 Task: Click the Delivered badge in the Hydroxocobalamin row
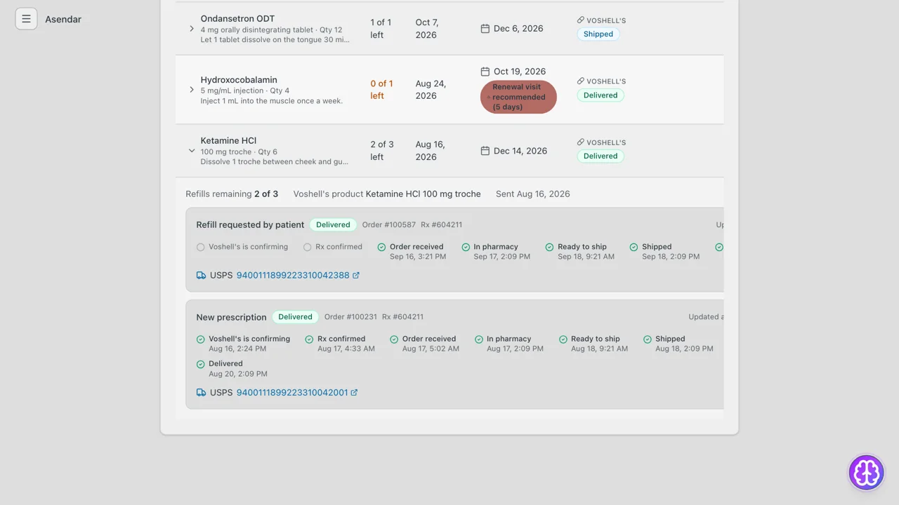601,95
